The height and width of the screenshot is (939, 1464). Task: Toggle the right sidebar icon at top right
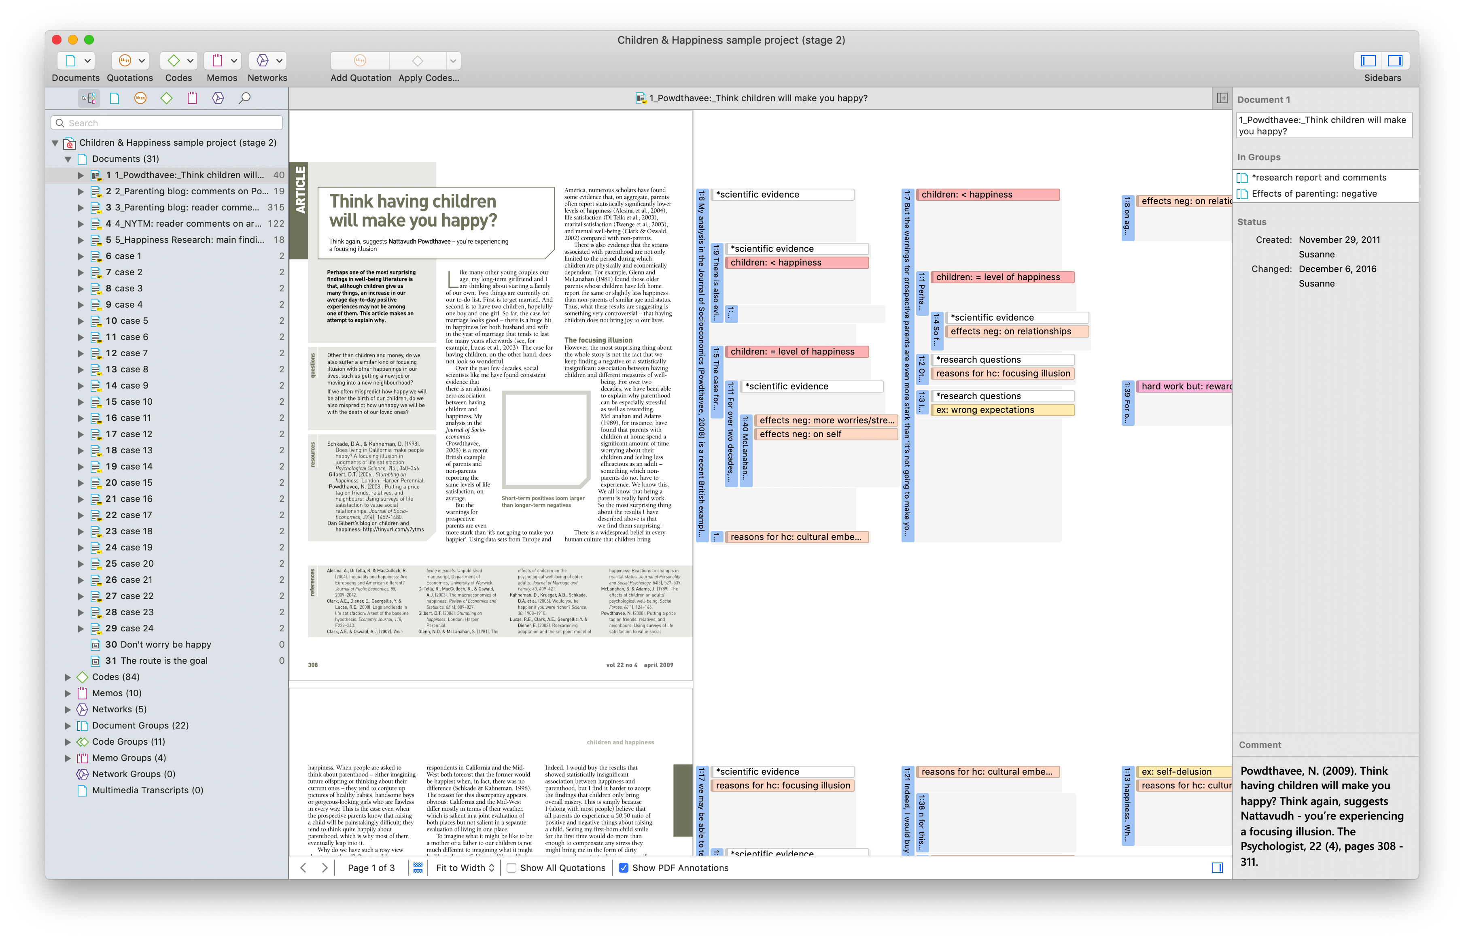[x=1396, y=60]
